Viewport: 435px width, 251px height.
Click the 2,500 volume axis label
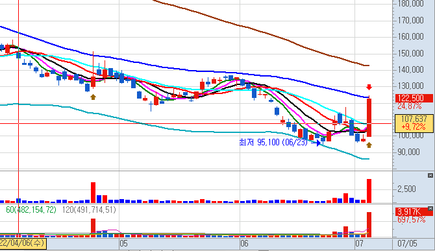[406, 189]
